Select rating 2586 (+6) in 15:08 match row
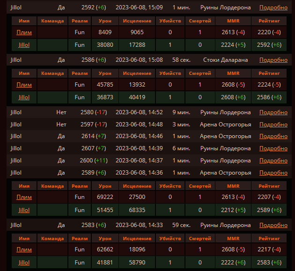 point(94,60)
